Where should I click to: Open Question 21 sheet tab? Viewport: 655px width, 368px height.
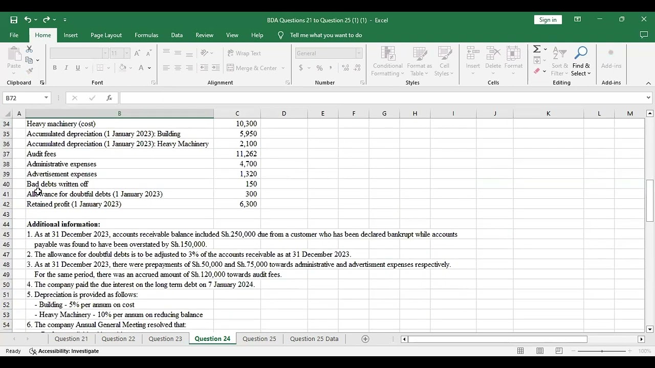71,339
